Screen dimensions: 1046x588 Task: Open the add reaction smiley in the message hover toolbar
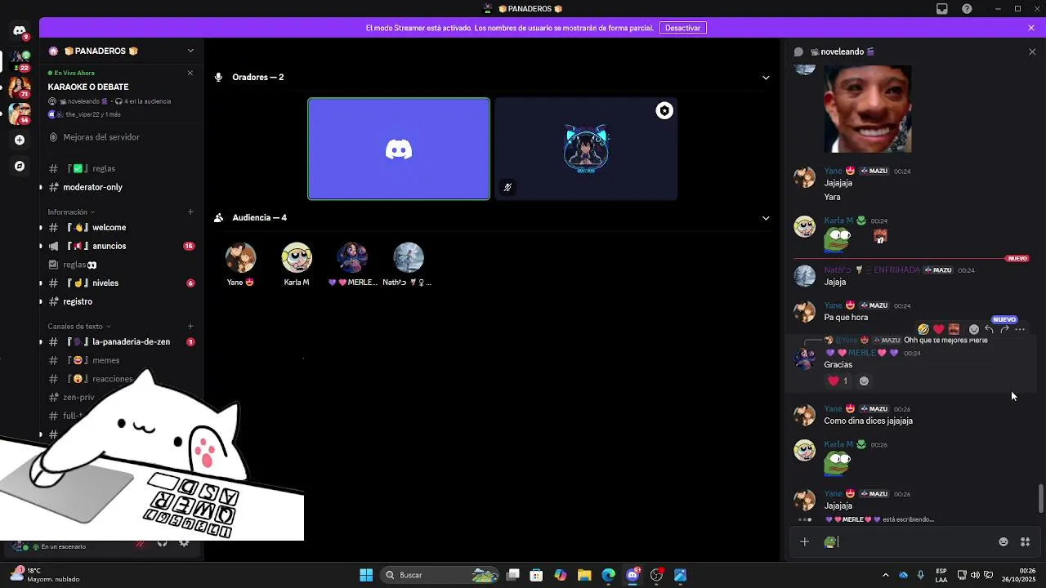tap(974, 329)
